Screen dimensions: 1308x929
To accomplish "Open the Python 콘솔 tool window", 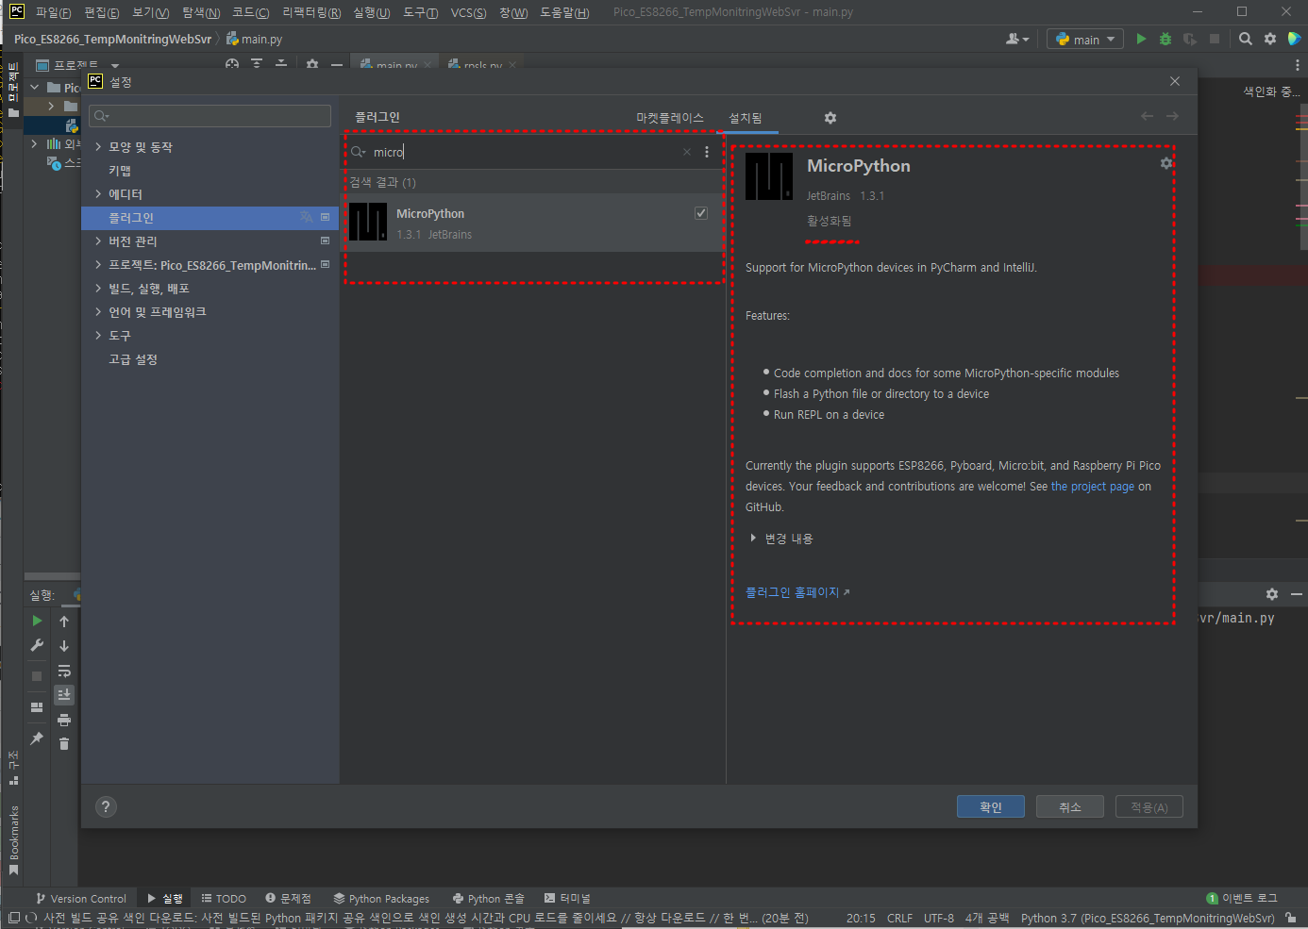I will tap(488, 898).
